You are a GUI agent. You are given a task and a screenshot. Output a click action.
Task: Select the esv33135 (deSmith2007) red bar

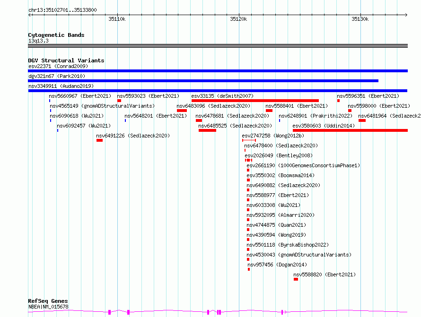[x=255, y=101]
